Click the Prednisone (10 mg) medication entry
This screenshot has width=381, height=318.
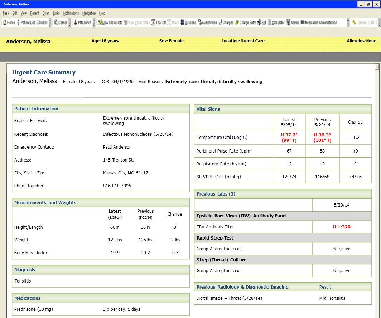pyautogui.click(x=34, y=309)
